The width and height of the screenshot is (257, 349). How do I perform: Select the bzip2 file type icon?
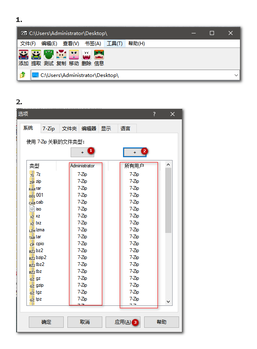[x=32, y=257]
